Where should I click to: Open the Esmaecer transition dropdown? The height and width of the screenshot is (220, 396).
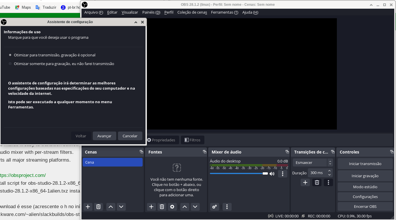tap(313, 162)
